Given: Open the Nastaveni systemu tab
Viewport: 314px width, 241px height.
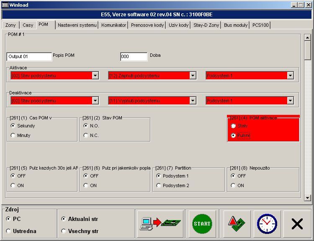Looking at the screenshot, I should coord(77,25).
